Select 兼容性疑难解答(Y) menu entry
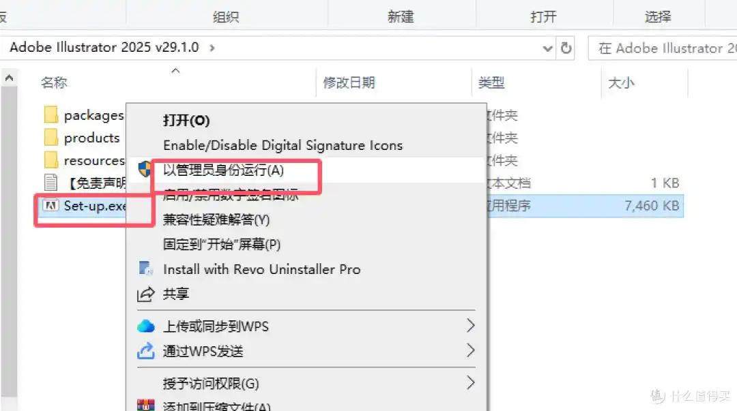Image resolution: width=737 pixels, height=411 pixels. click(216, 220)
